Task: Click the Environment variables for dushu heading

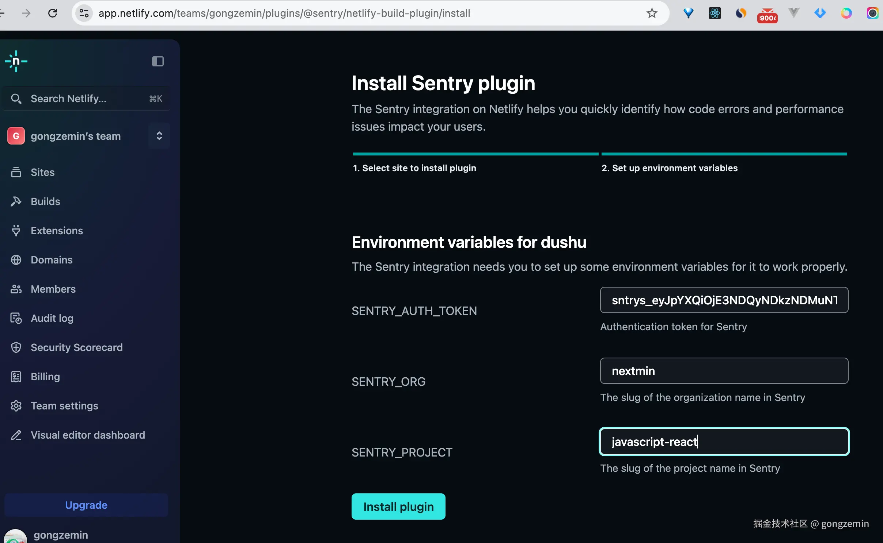Action: [469, 242]
